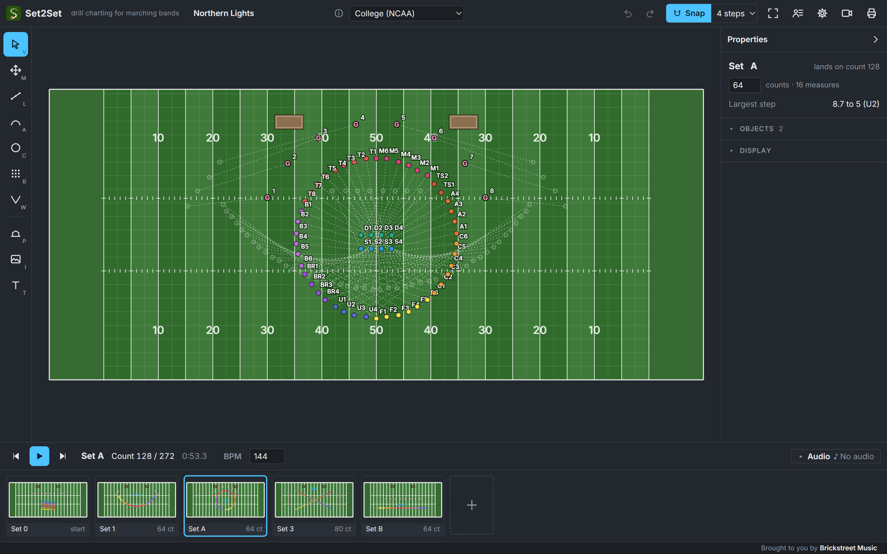The height and width of the screenshot is (554, 887).
Task: Select performer dot B4
Action: (296, 244)
